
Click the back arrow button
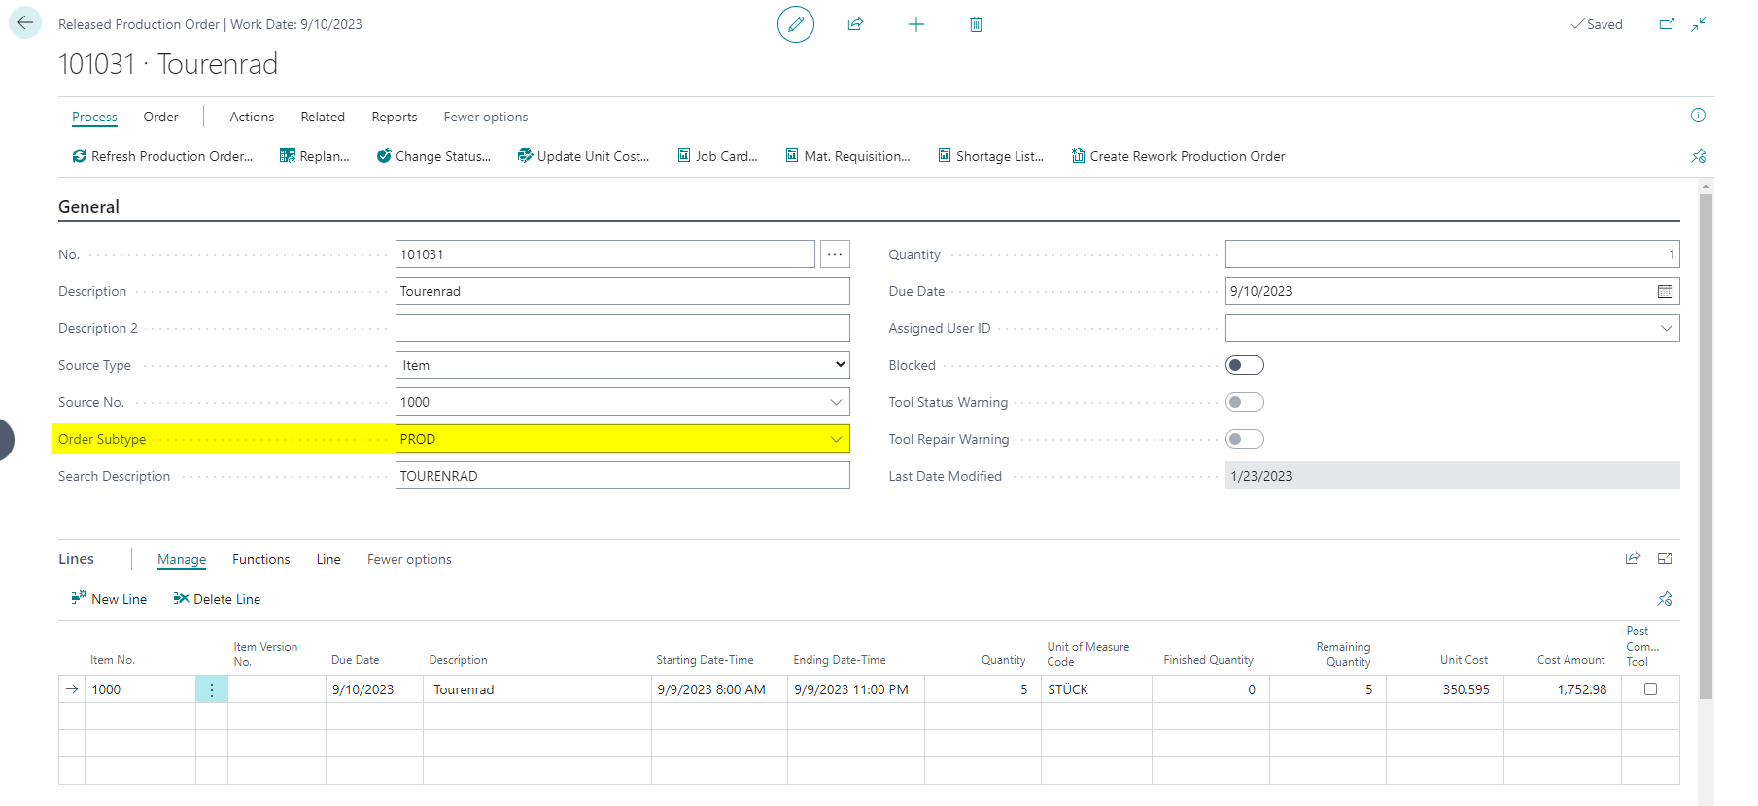(x=25, y=23)
